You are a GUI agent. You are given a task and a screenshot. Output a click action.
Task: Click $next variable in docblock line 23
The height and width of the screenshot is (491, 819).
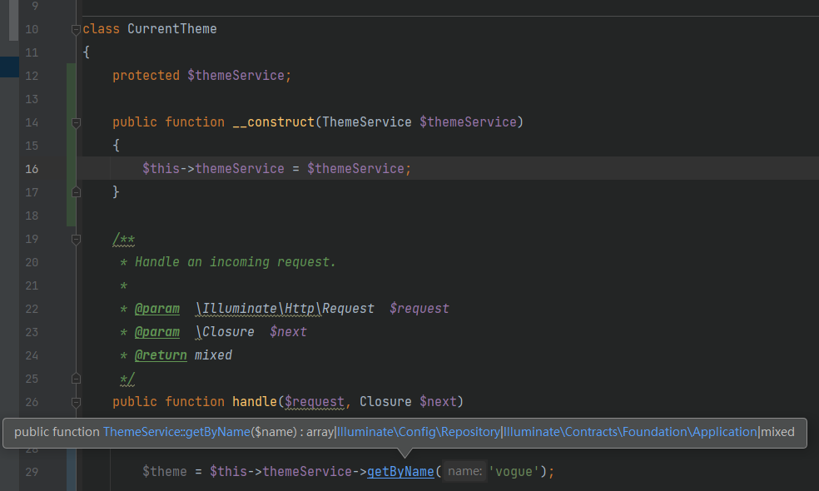point(288,332)
